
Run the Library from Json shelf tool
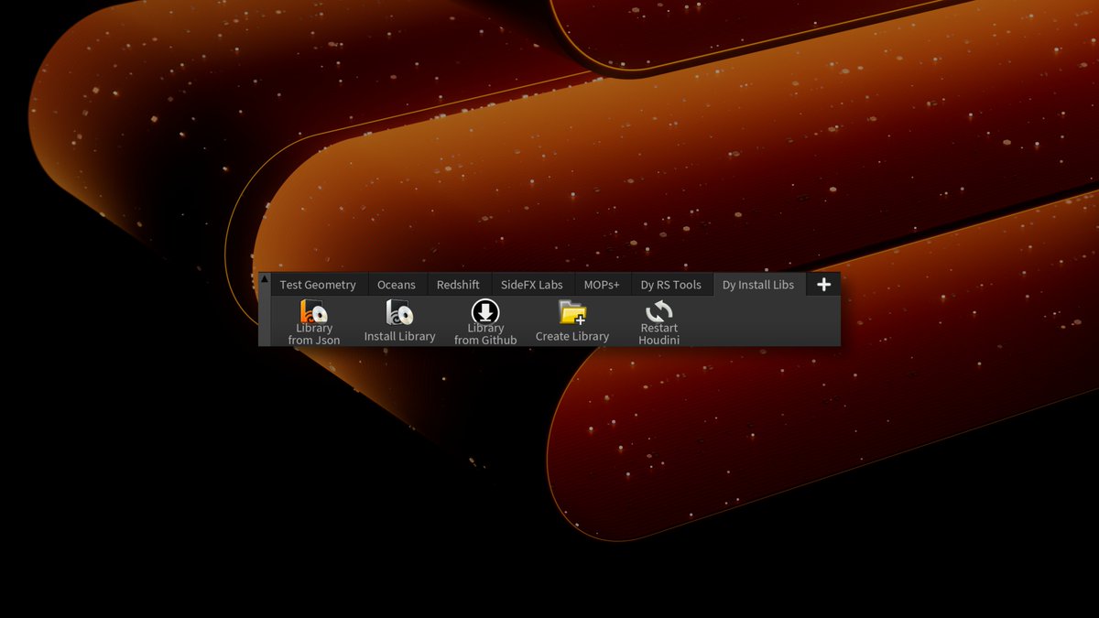[313, 320]
